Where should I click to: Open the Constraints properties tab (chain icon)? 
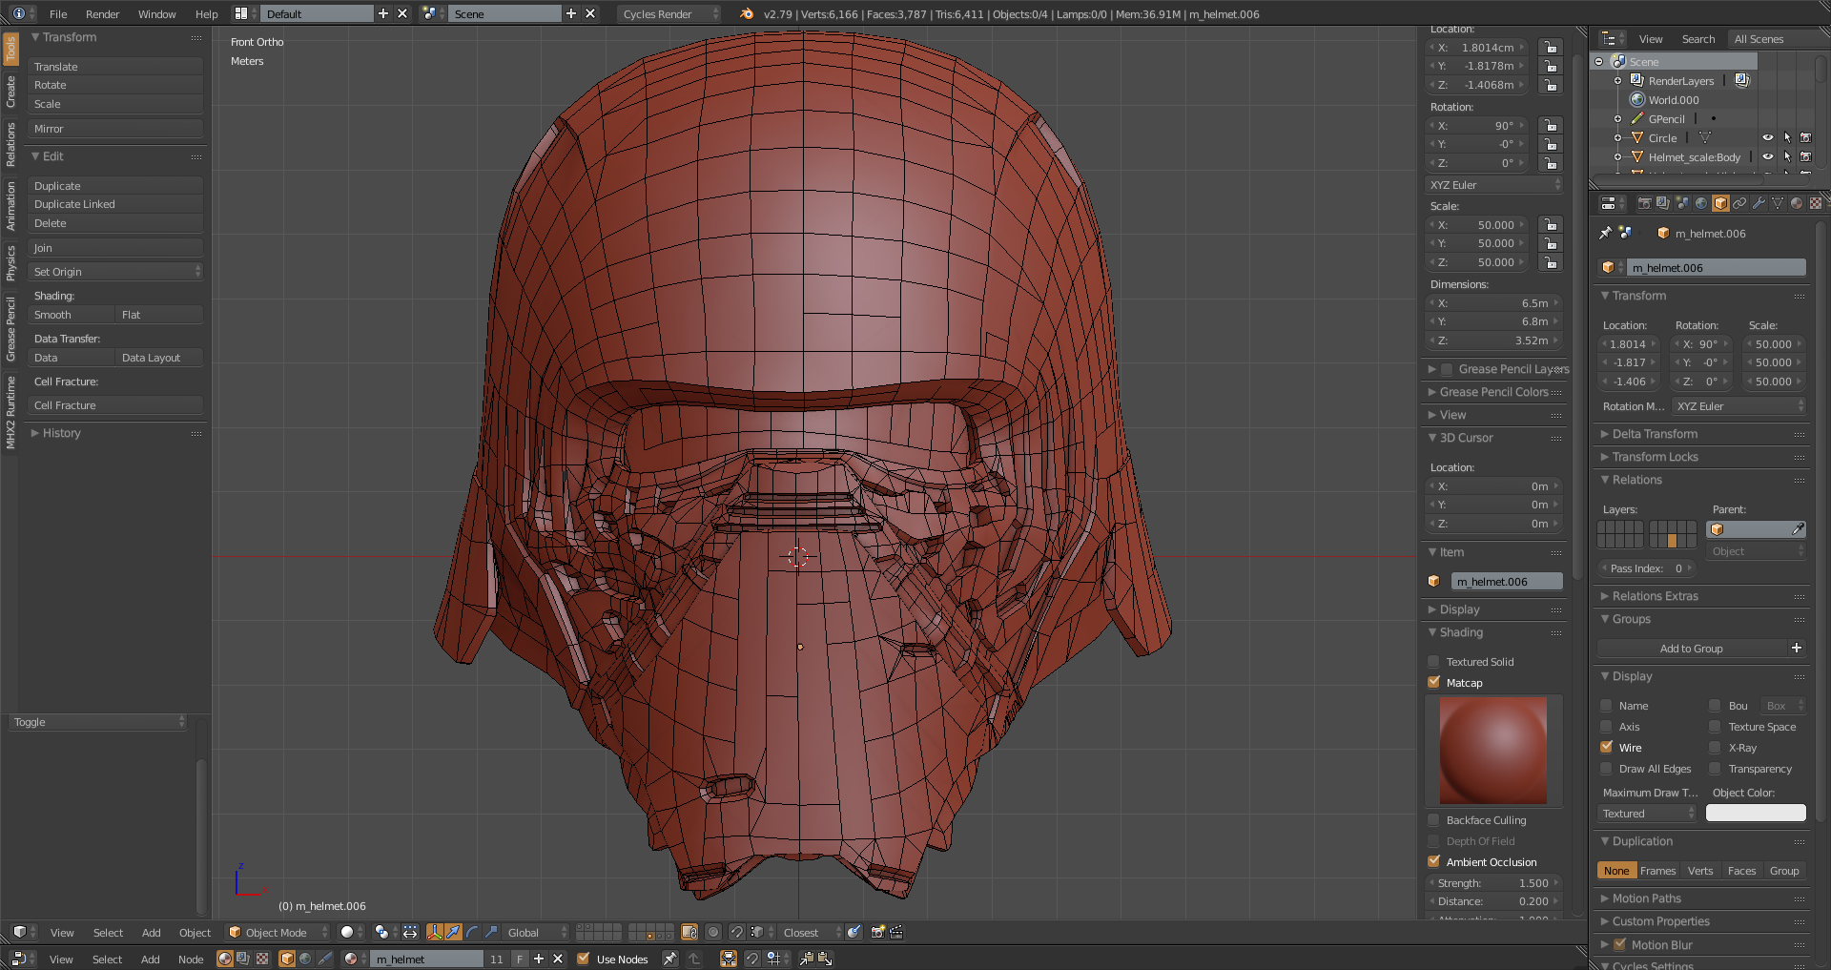1739,203
